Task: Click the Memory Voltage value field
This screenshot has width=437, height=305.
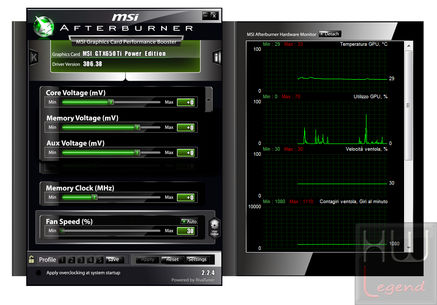Action: click(x=186, y=128)
